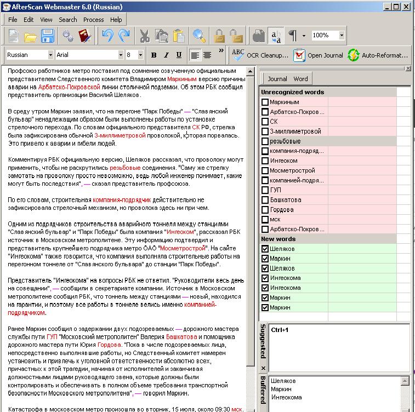Unlock text with the open padlock icon
Image resolution: width=415 pixels, height=412 pixels.
(236, 36)
